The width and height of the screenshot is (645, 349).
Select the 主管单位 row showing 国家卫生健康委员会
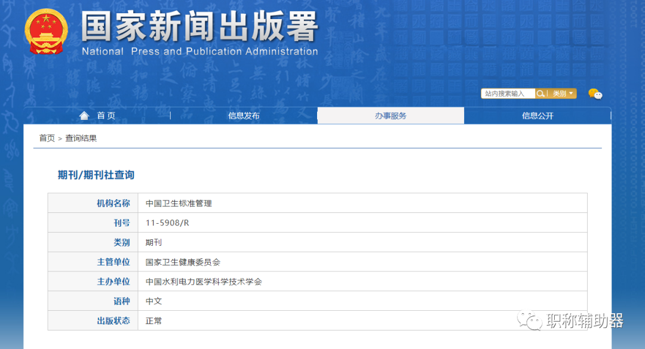coord(182,262)
